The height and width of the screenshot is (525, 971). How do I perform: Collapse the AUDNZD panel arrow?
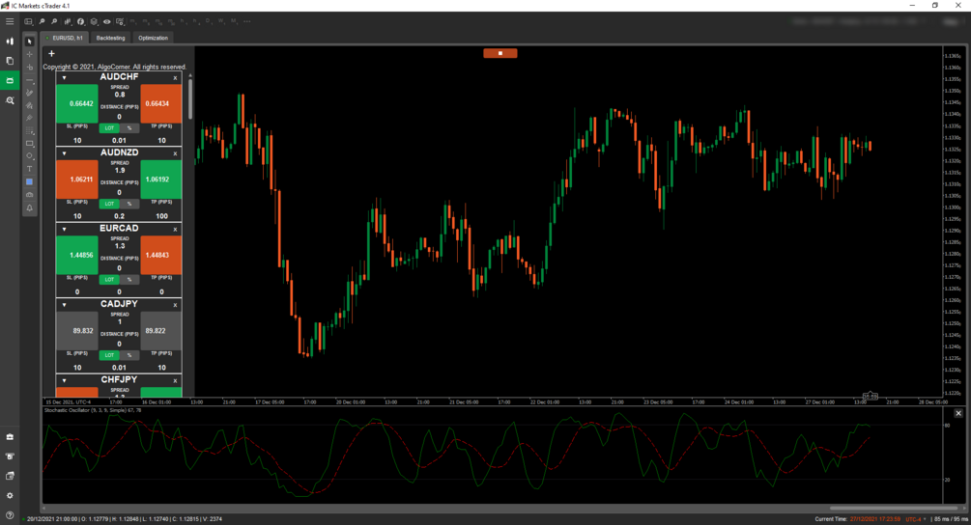point(64,153)
